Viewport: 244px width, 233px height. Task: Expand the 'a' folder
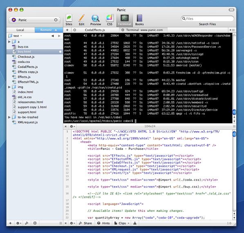click(x=9, y=42)
